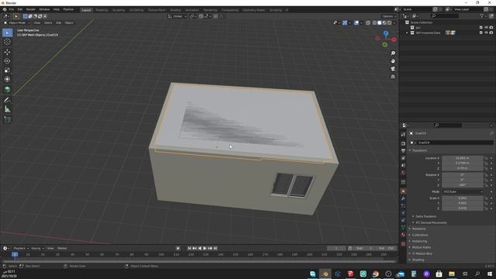This screenshot has height=279, width=496.
Task: Select the Transform tool
Action: [x=7, y=79]
